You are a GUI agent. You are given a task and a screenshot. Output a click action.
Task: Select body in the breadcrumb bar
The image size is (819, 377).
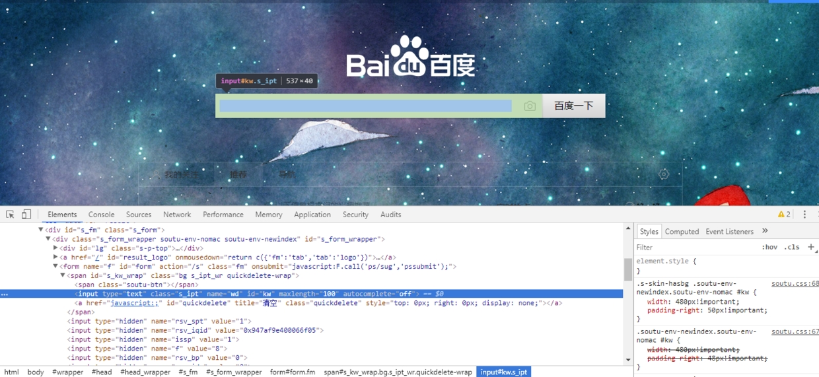point(36,372)
